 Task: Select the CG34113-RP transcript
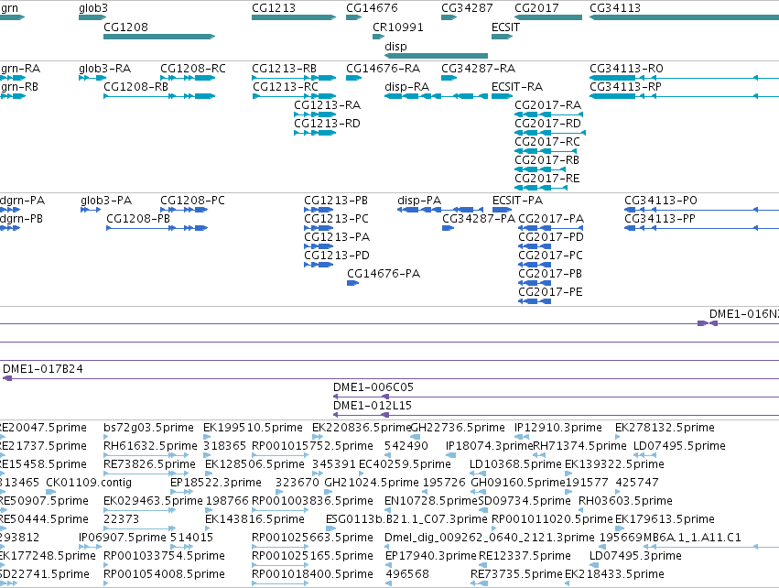(x=684, y=96)
